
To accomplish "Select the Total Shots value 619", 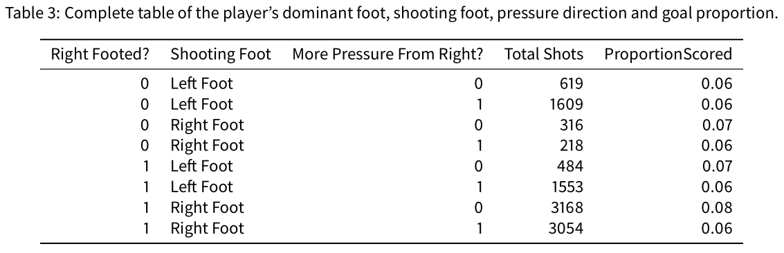I will pyautogui.click(x=571, y=84).
